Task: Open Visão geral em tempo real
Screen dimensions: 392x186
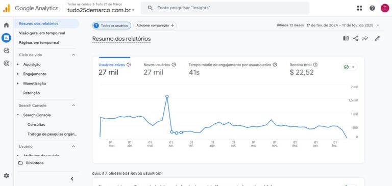Action: coord(42,33)
